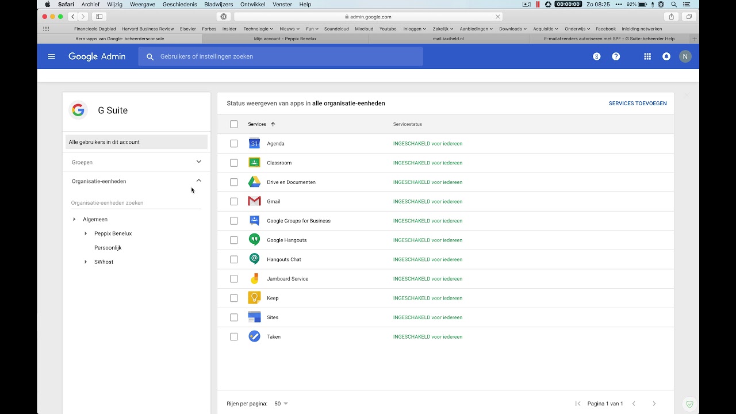
Task: Open the rows per page 50 dropdown
Action: (281, 404)
